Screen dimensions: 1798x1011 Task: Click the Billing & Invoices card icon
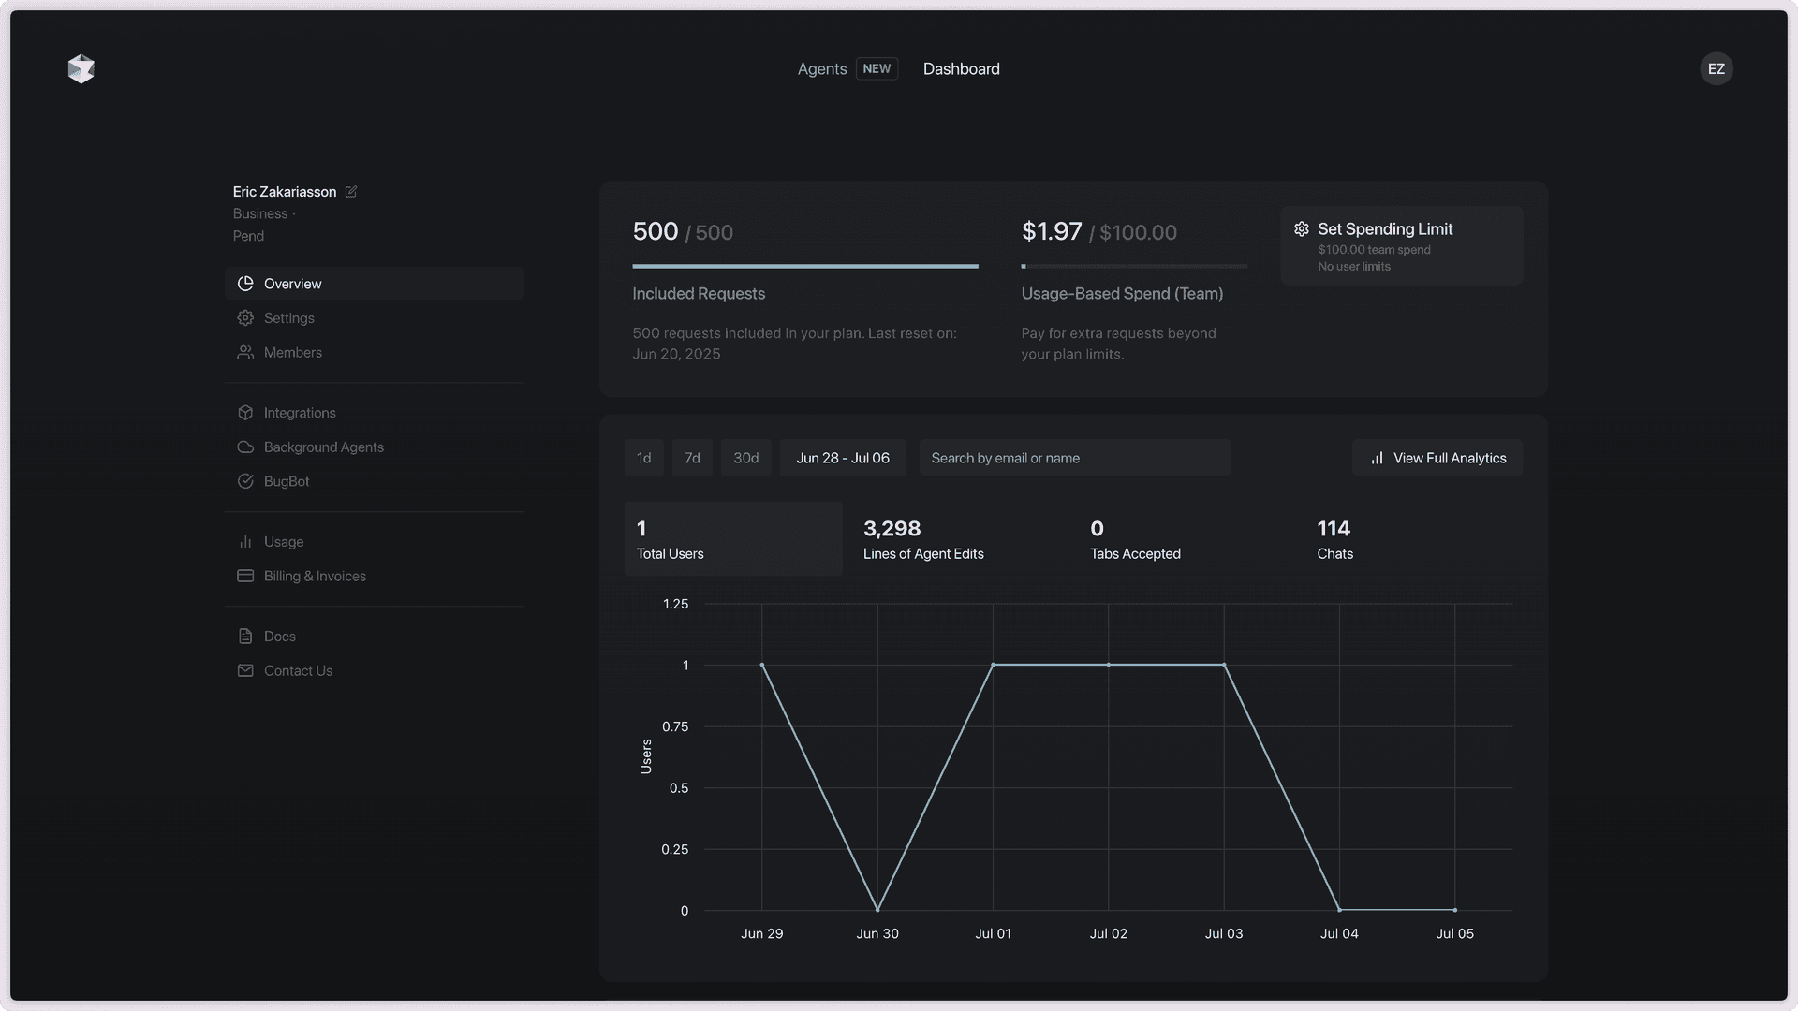point(245,576)
